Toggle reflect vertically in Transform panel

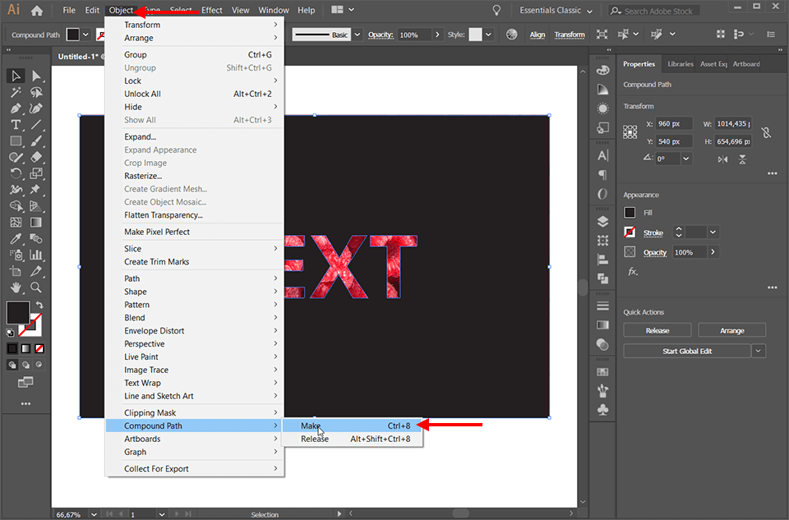tap(741, 159)
